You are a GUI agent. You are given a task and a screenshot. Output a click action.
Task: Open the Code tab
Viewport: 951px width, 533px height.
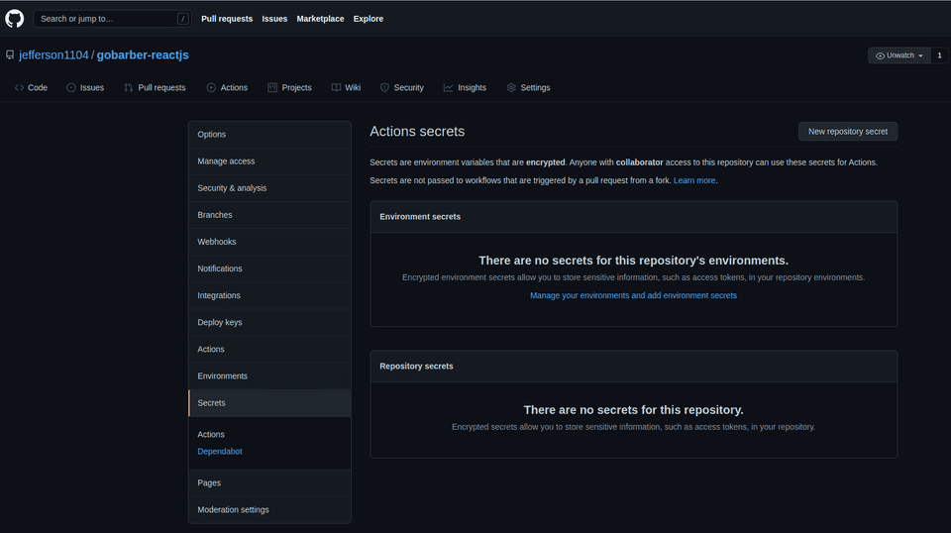[31, 87]
